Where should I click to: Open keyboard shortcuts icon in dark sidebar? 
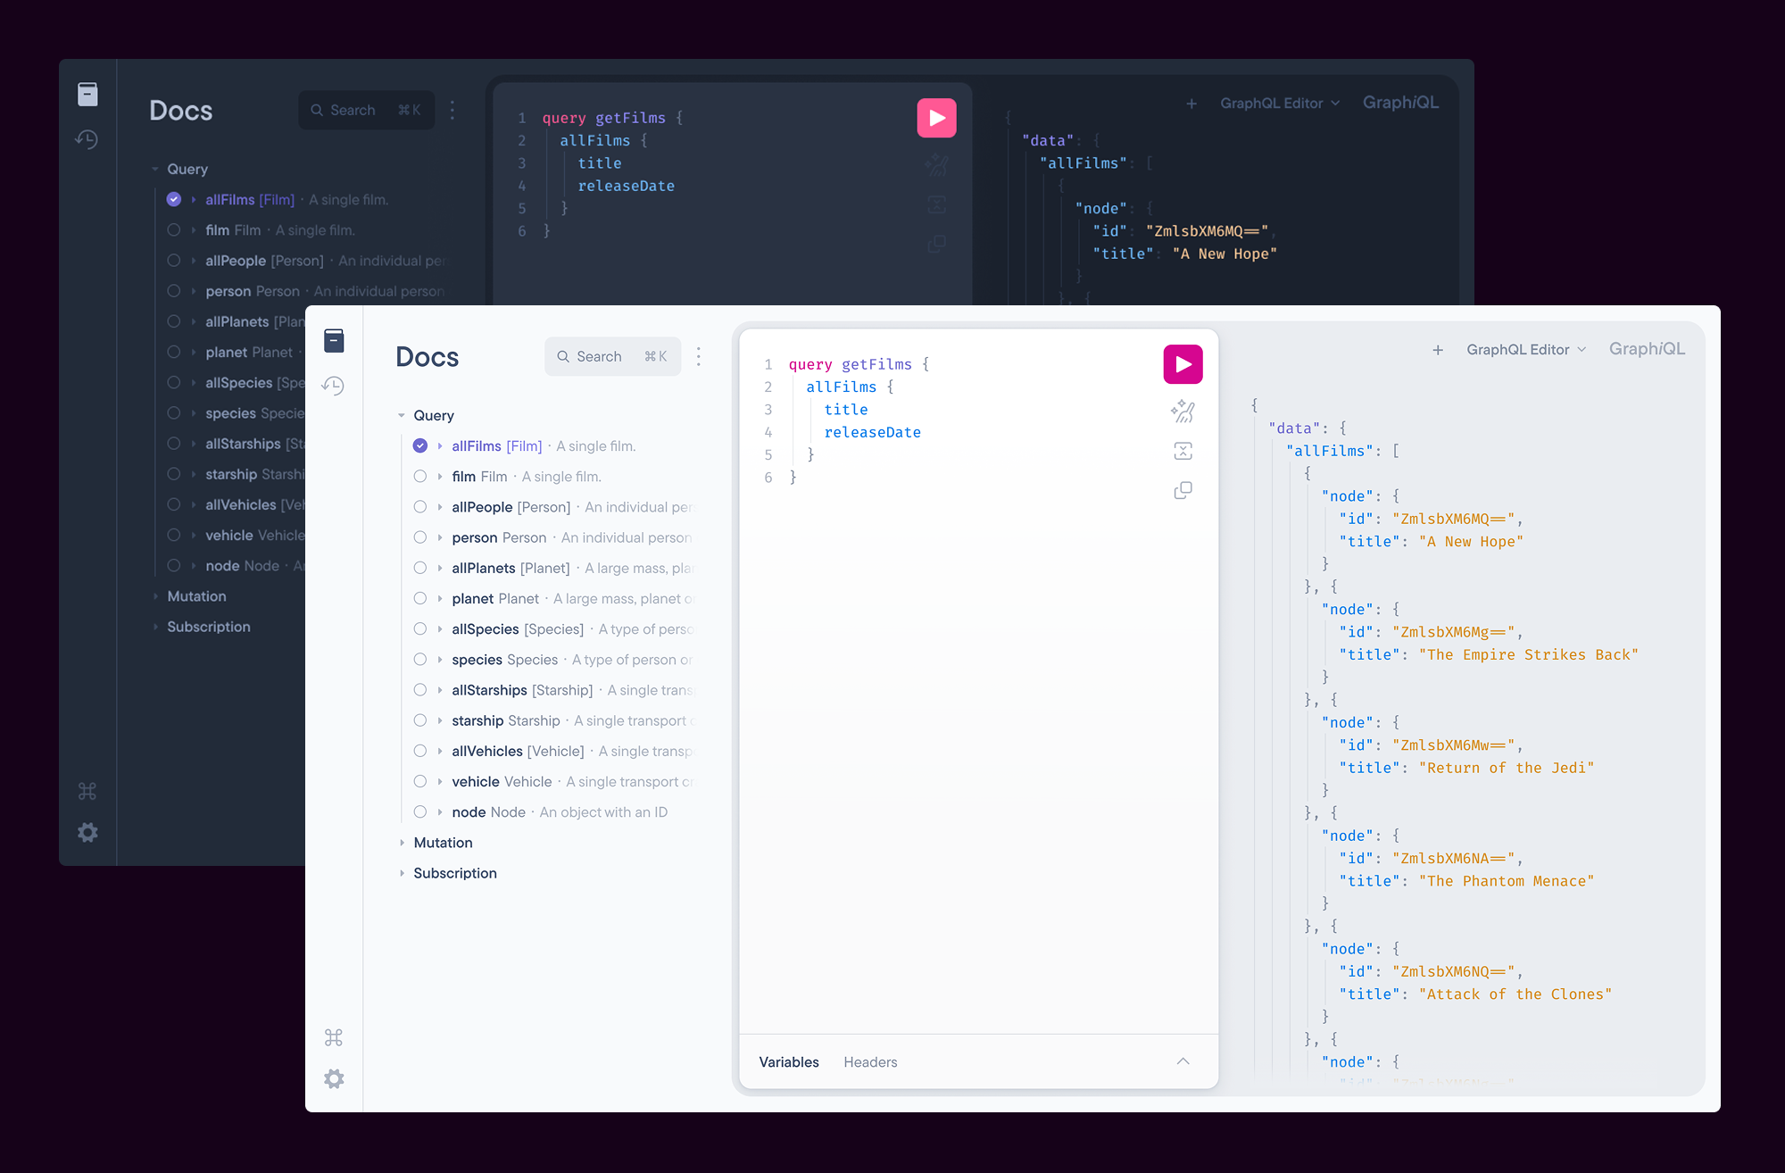(87, 791)
